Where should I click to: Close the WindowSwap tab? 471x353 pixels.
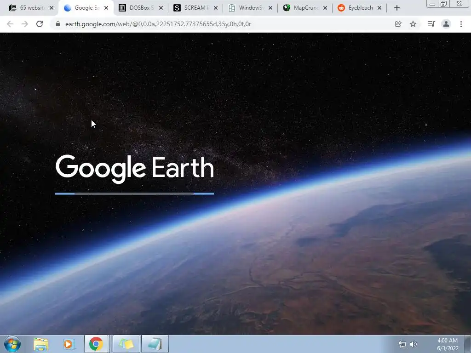270,8
